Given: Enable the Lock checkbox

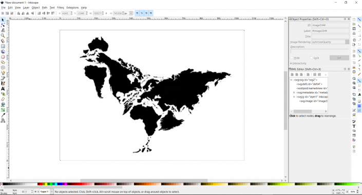Looking at the screenshot, I should pos(312,57).
